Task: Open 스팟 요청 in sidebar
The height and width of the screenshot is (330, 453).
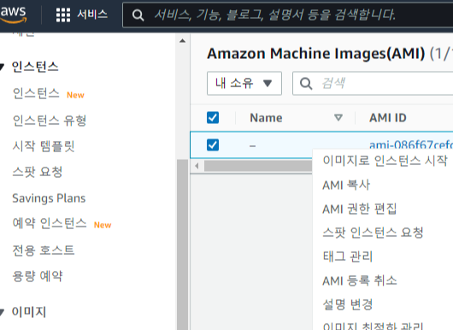Action: coord(38,172)
